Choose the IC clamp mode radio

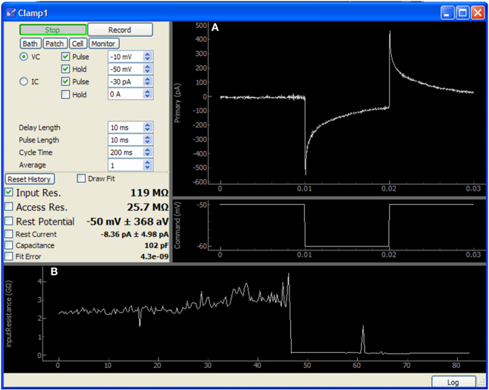[x=24, y=82]
